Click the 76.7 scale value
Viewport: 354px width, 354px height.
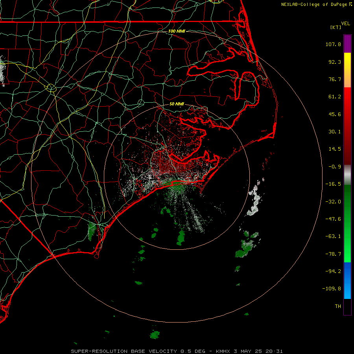coord(335,79)
